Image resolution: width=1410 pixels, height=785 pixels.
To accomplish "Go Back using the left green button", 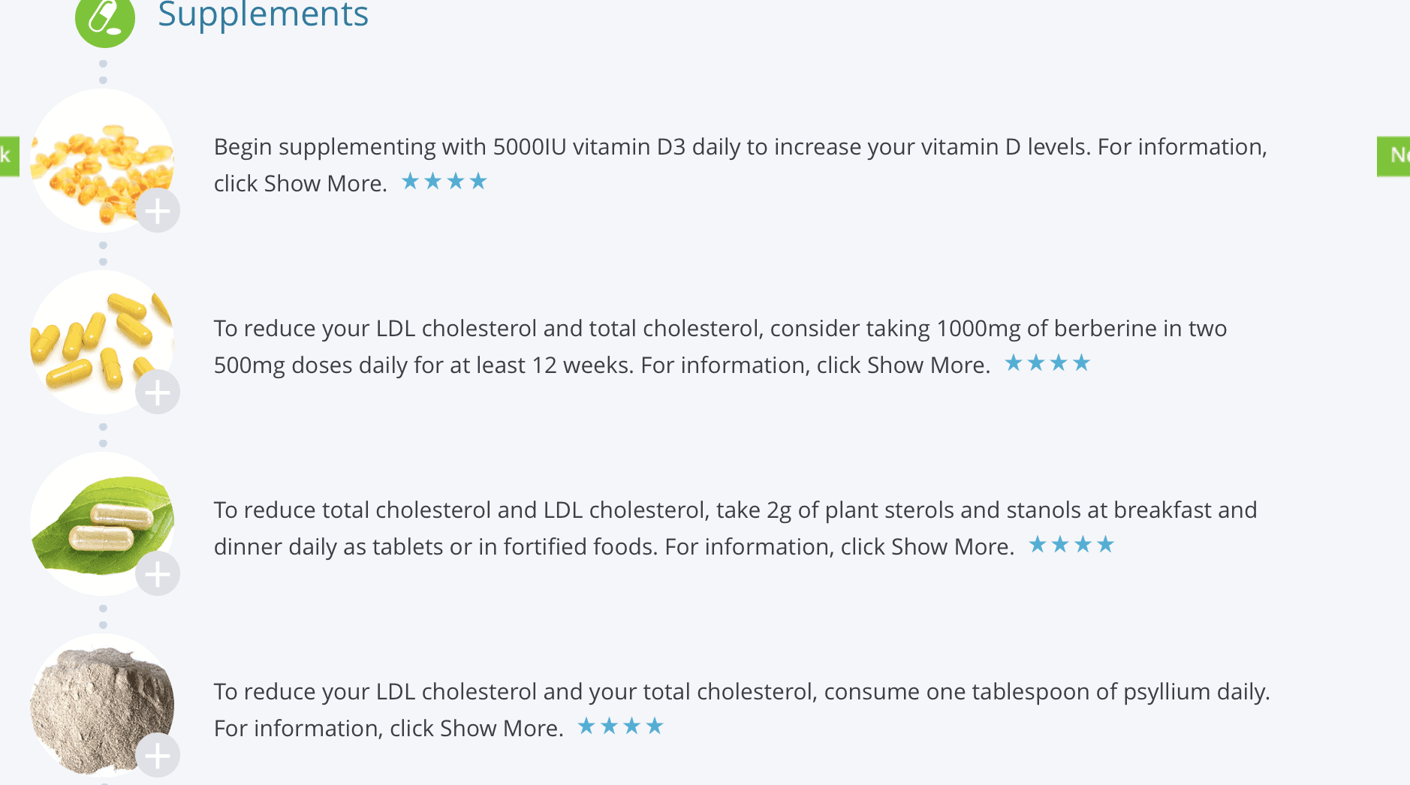I will [x=9, y=156].
